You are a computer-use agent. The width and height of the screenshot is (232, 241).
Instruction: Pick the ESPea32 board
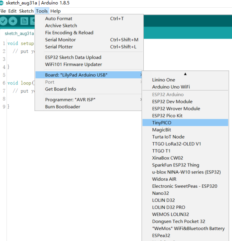pyautogui.click(x=185, y=235)
